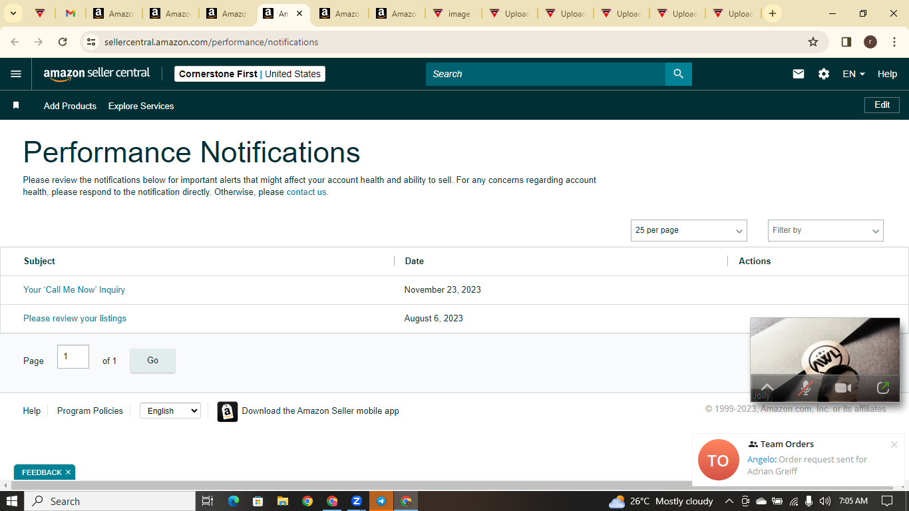Open the Cornerstone First account switcher
Viewport: 909px width, 511px height.
click(250, 74)
